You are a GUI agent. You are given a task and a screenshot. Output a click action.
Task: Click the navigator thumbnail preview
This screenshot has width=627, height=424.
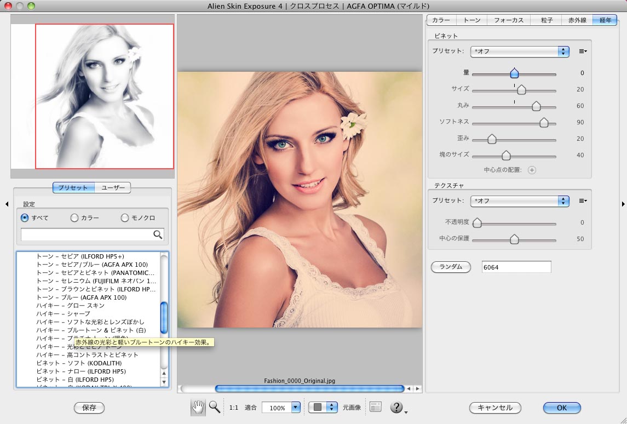[x=93, y=96]
